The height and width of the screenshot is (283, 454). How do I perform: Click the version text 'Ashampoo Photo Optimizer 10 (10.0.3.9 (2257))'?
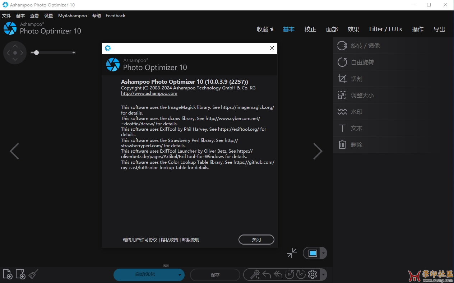pyautogui.click(x=185, y=82)
